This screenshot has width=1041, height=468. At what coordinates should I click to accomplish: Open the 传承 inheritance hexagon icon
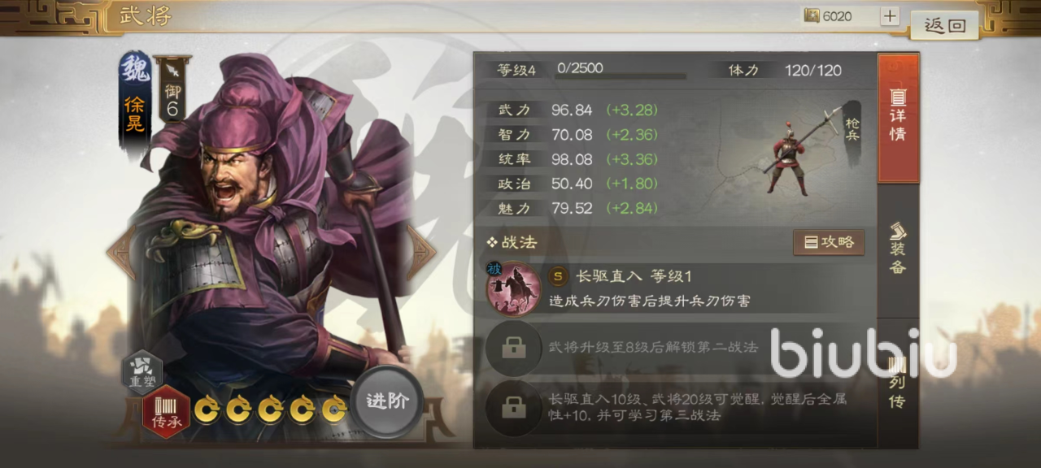point(166,412)
